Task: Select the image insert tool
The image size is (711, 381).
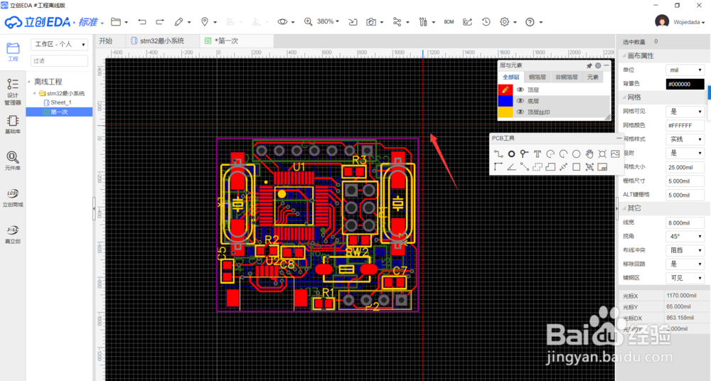Action: (x=615, y=154)
